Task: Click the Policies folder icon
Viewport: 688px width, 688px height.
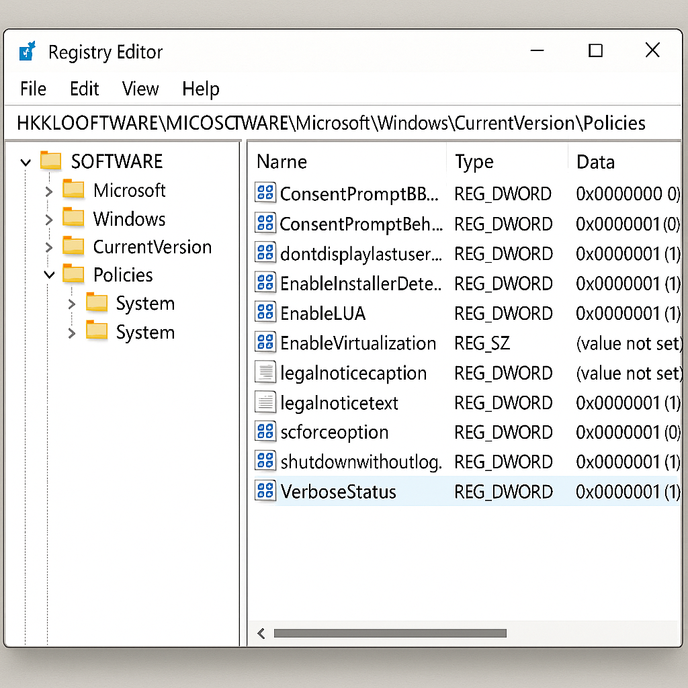Action: point(73,274)
